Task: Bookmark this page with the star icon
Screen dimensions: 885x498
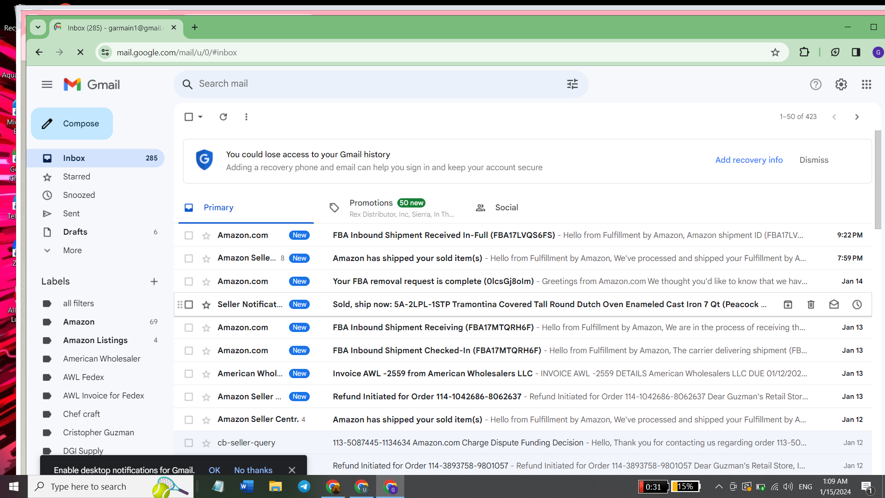Action: pos(775,53)
